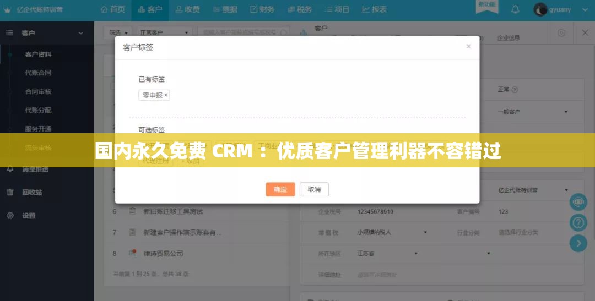This screenshot has width=595, height=301.
Task: Click 确定 in the tag dialog
Action: 280,189
